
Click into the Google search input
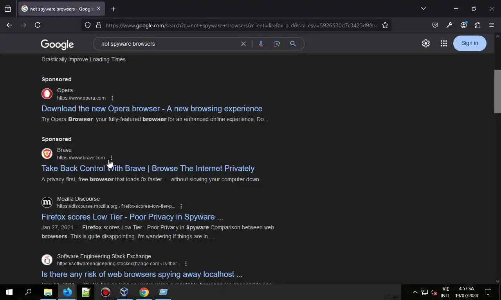click(168, 44)
